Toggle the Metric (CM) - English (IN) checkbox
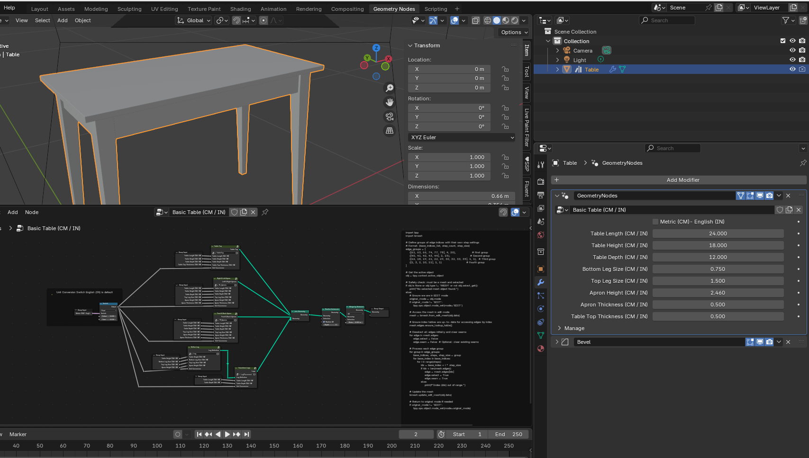Viewport: 809px width, 458px height. (655, 222)
